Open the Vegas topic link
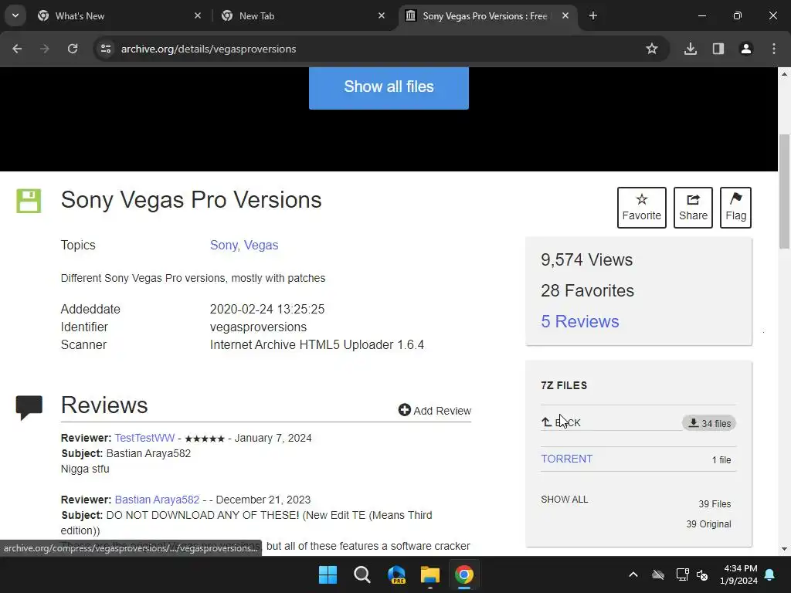 (261, 245)
